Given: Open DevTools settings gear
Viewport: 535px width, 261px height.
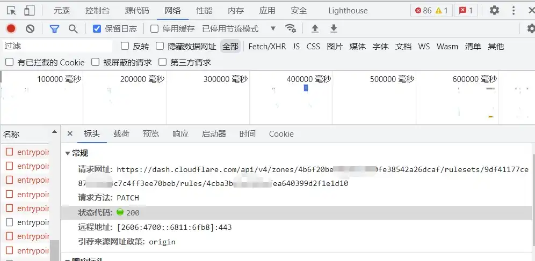Looking at the screenshot, I should pos(494,10).
